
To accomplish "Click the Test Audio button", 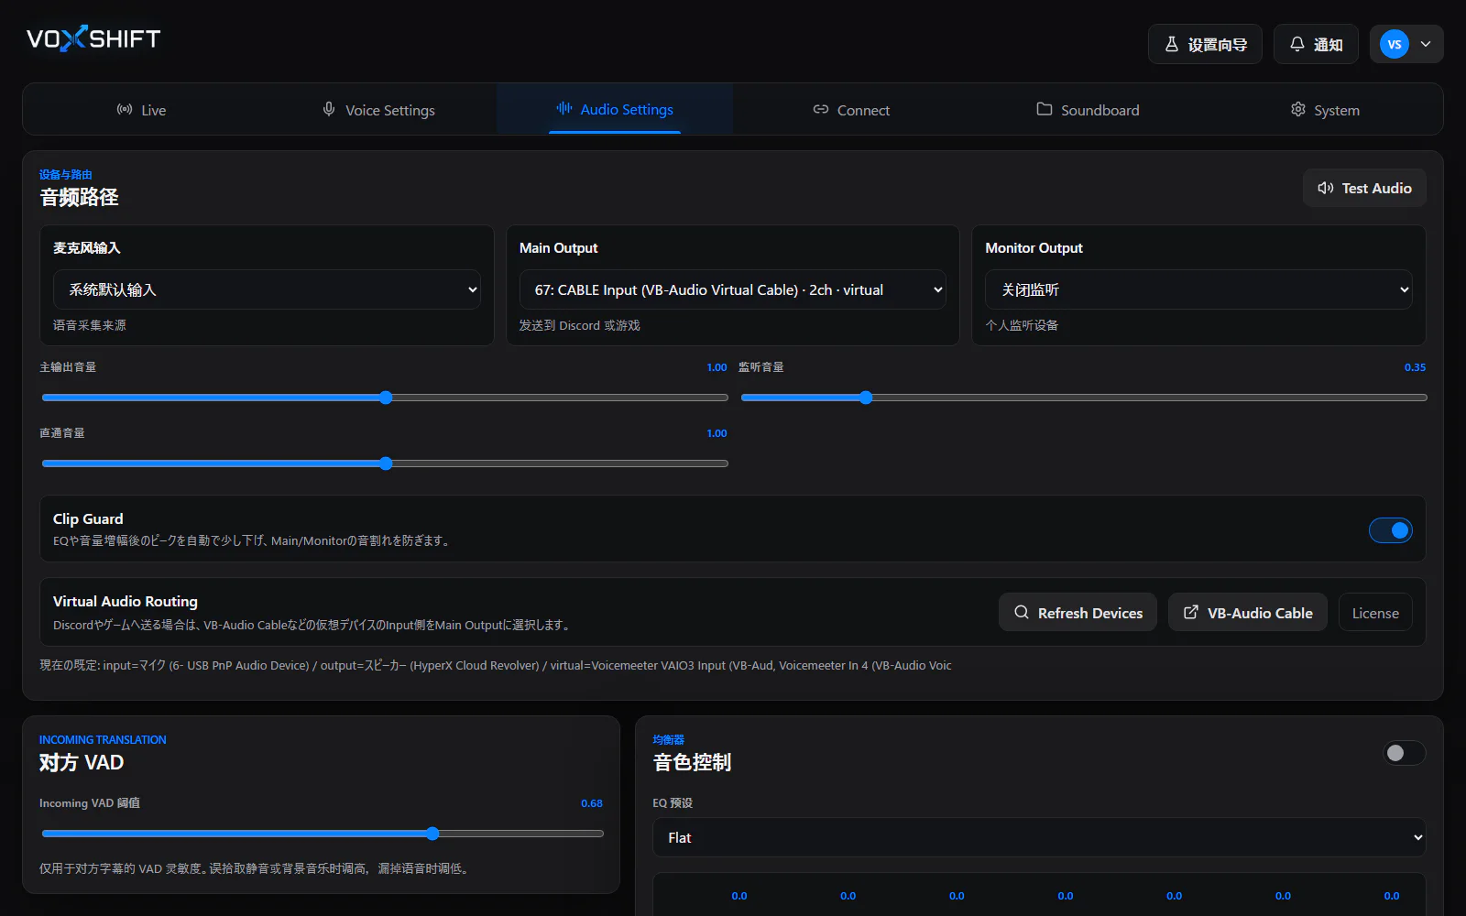I will click(1364, 188).
